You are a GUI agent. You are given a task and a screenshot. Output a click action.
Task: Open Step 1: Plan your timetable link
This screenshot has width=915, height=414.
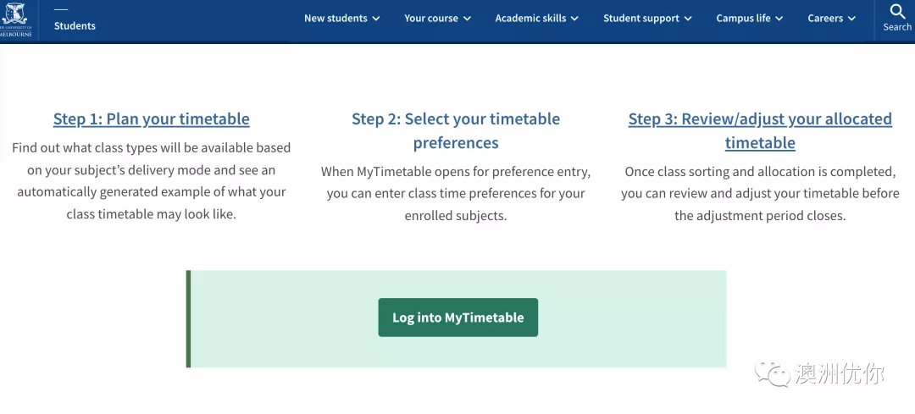point(151,119)
